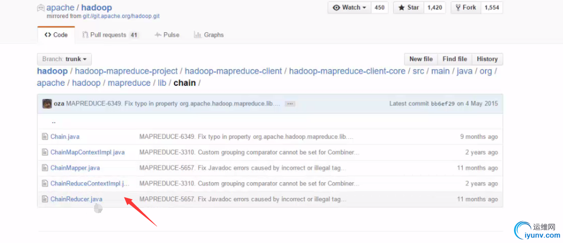Open MAPREDUCE-3310 commit message on ChainMapContextImpl row
The width and height of the screenshot is (563, 243).
coord(249,152)
